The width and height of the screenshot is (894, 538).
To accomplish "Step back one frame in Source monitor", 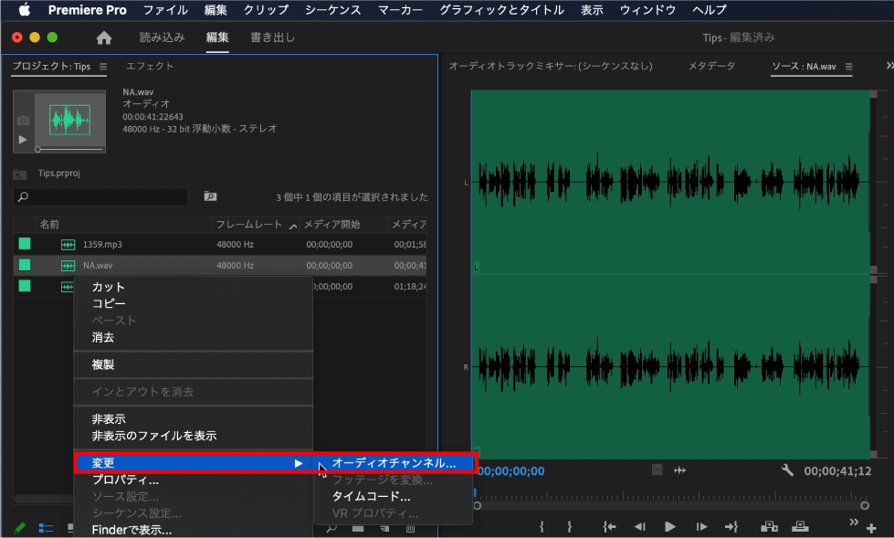I will (640, 527).
